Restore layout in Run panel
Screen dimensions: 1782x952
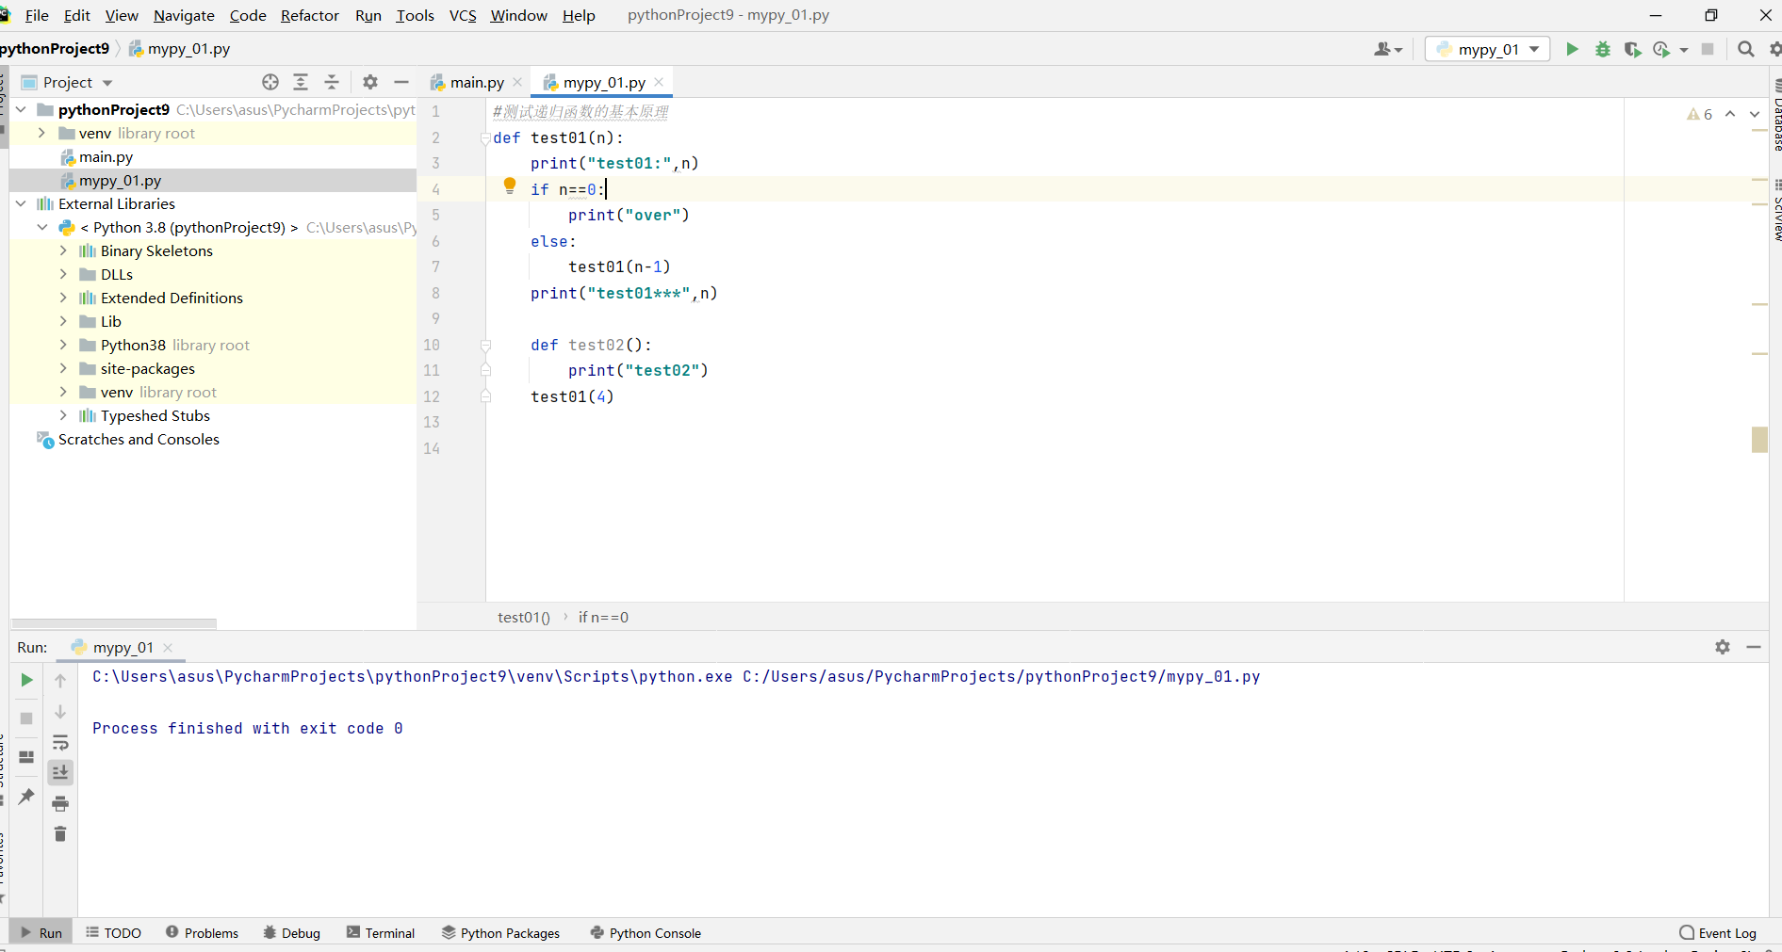click(26, 757)
